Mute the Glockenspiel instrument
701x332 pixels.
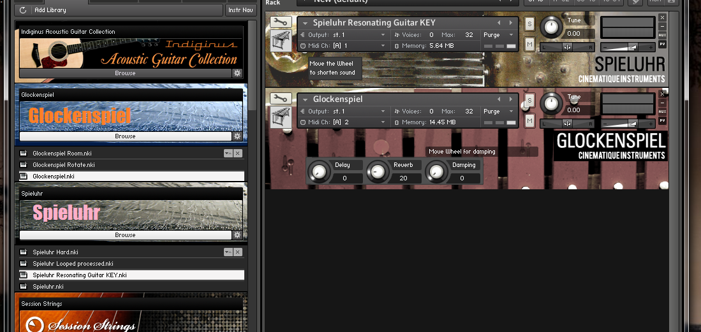click(x=530, y=120)
